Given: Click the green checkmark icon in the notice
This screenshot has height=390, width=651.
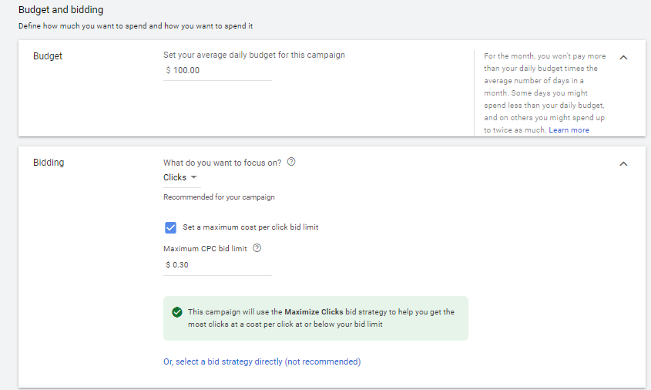Looking at the screenshot, I should (177, 312).
